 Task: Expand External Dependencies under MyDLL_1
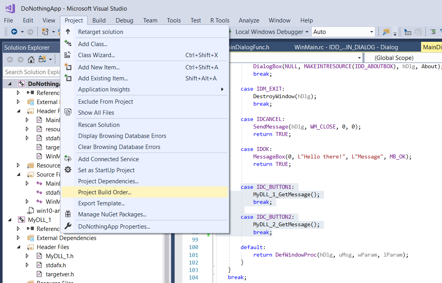coord(18,238)
